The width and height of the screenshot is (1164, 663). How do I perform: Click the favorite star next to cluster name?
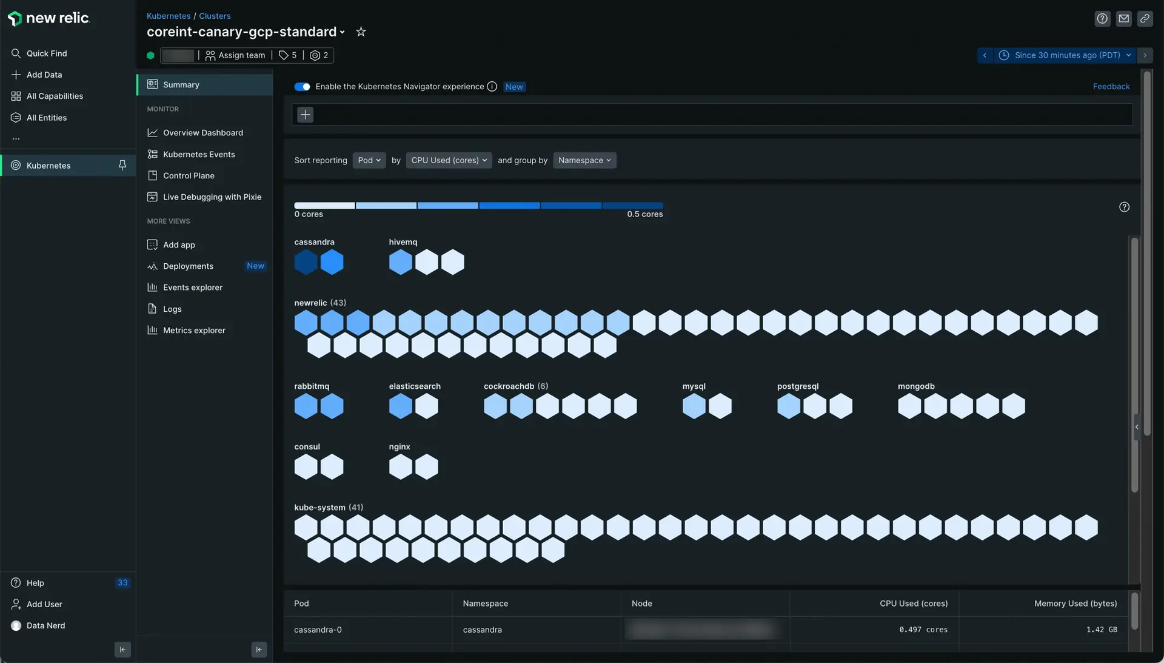click(x=361, y=32)
